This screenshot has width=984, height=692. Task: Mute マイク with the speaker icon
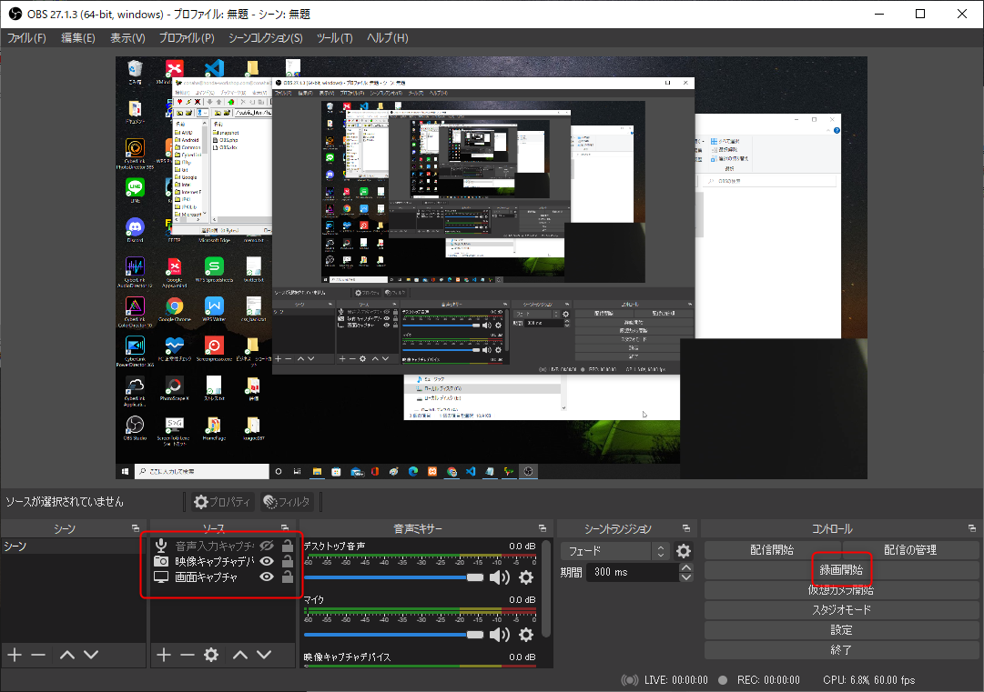500,635
